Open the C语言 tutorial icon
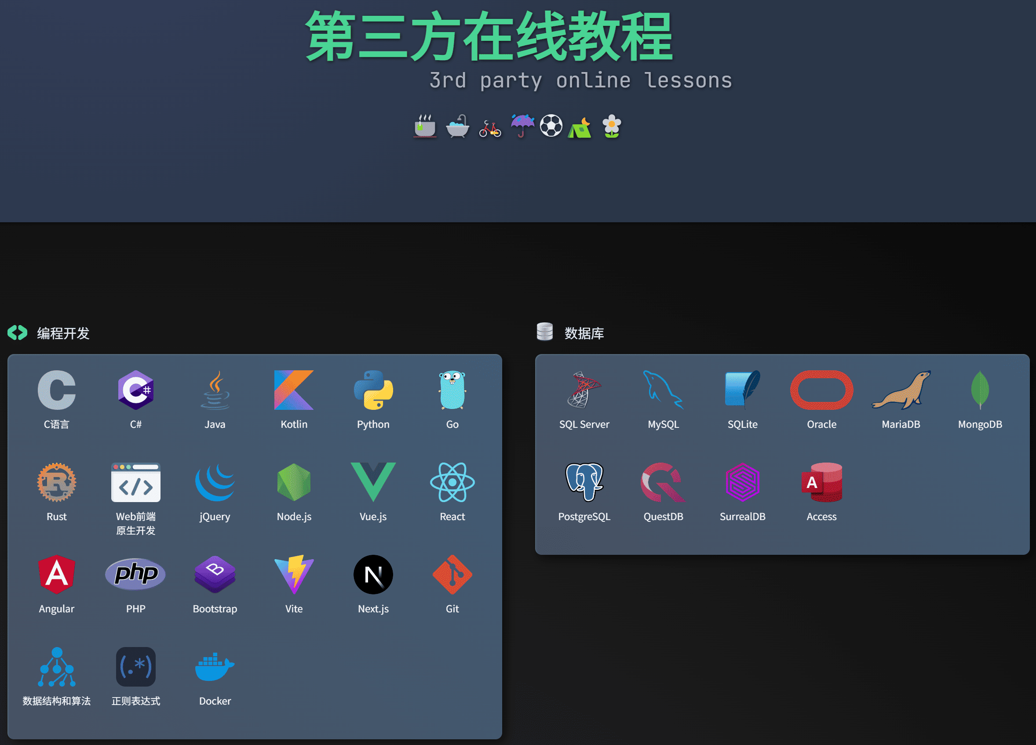This screenshot has width=1036, height=745. tap(57, 390)
